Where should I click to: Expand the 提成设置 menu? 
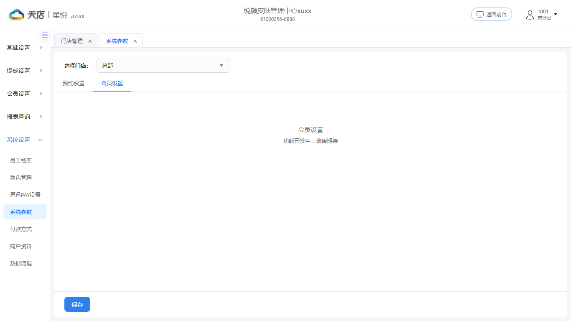25,71
